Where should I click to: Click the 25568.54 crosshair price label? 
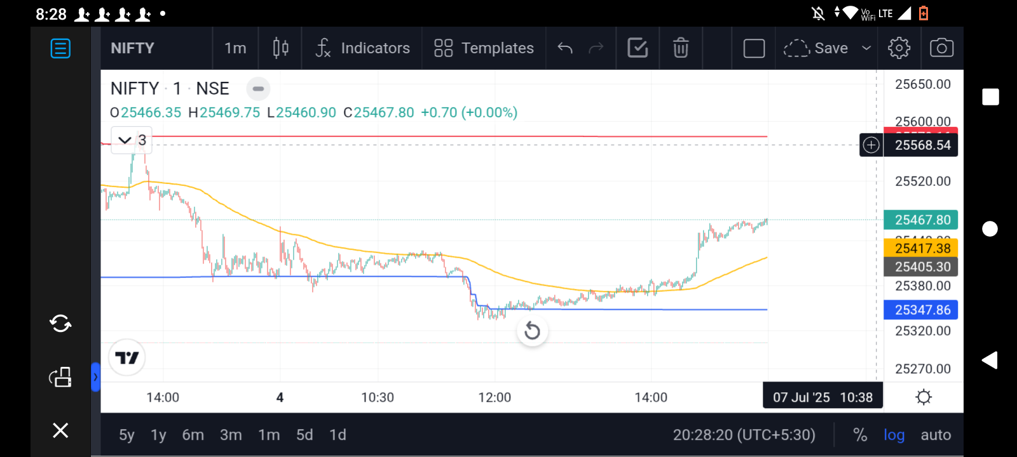922,145
